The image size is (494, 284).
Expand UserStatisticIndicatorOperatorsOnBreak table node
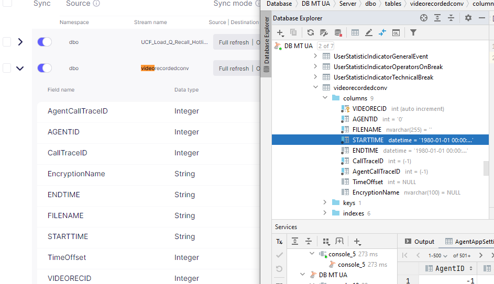(x=315, y=66)
